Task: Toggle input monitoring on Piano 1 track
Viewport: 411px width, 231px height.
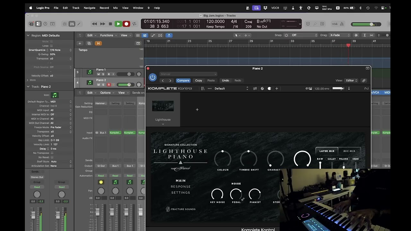Action: point(113,74)
